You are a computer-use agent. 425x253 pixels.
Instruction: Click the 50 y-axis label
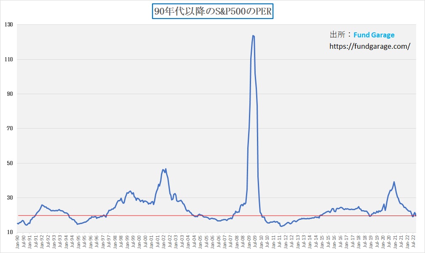tap(10, 163)
